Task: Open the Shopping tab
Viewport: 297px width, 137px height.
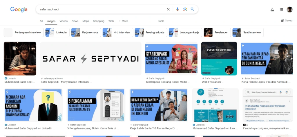Action: (x=99, y=21)
